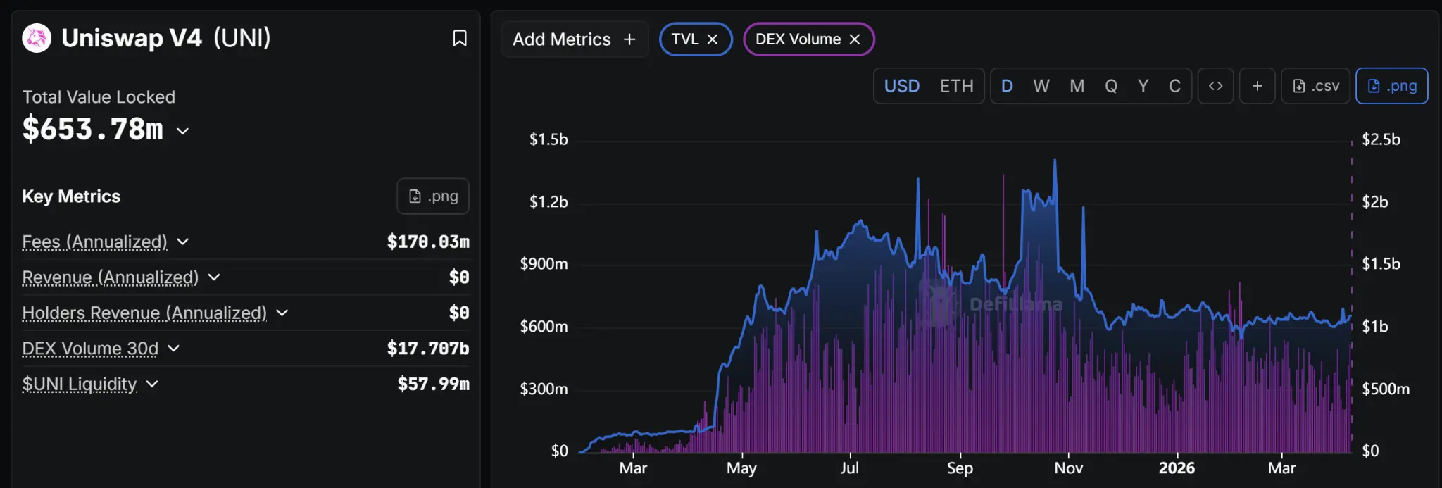1442x488 pixels.
Task: Open the embed chart code icon
Action: tap(1215, 86)
